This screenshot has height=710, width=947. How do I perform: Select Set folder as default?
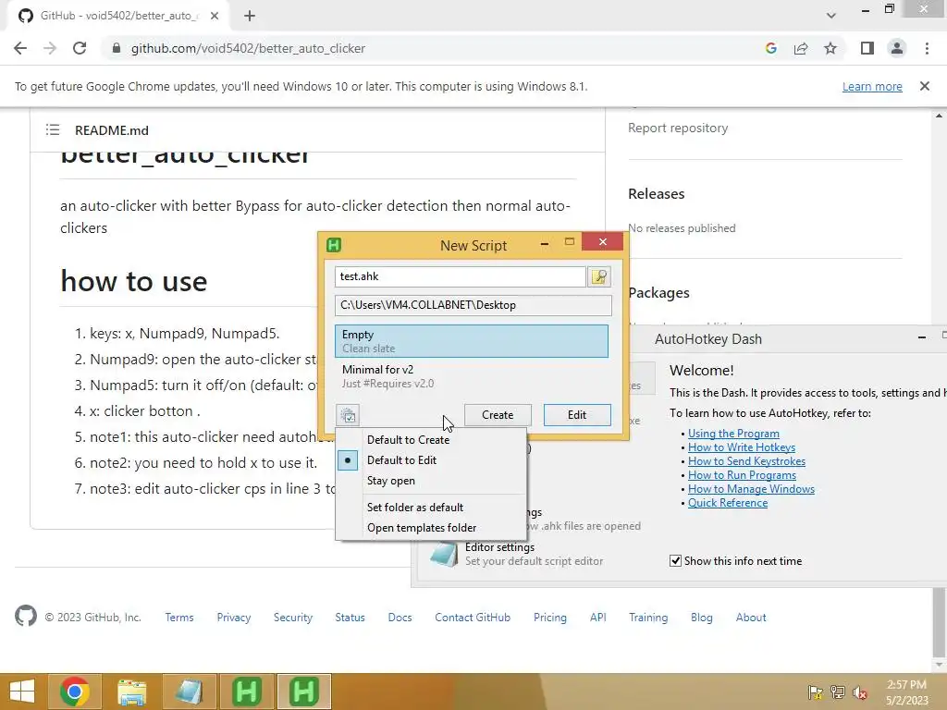[431, 508]
